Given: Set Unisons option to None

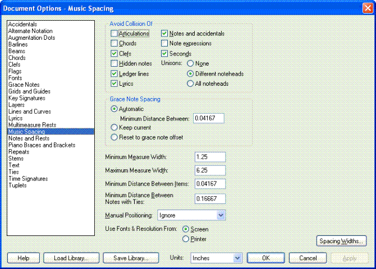Looking at the screenshot, I should pyautogui.click(x=190, y=64).
